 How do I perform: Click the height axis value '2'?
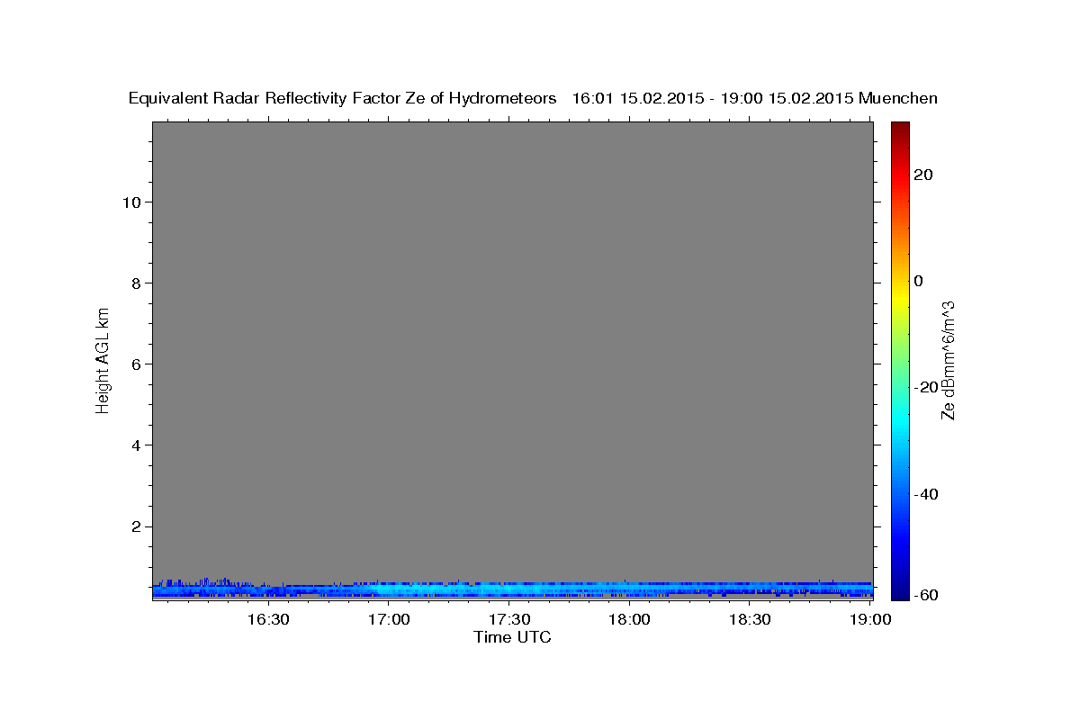[x=135, y=526]
